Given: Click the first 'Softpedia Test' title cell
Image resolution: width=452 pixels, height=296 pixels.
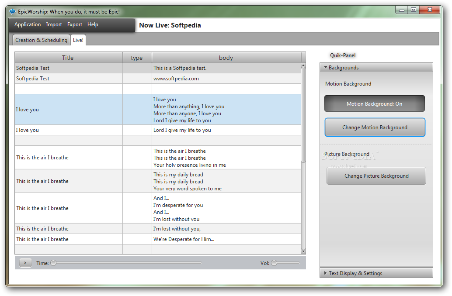Looking at the screenshot, I should tap(69, 68).
